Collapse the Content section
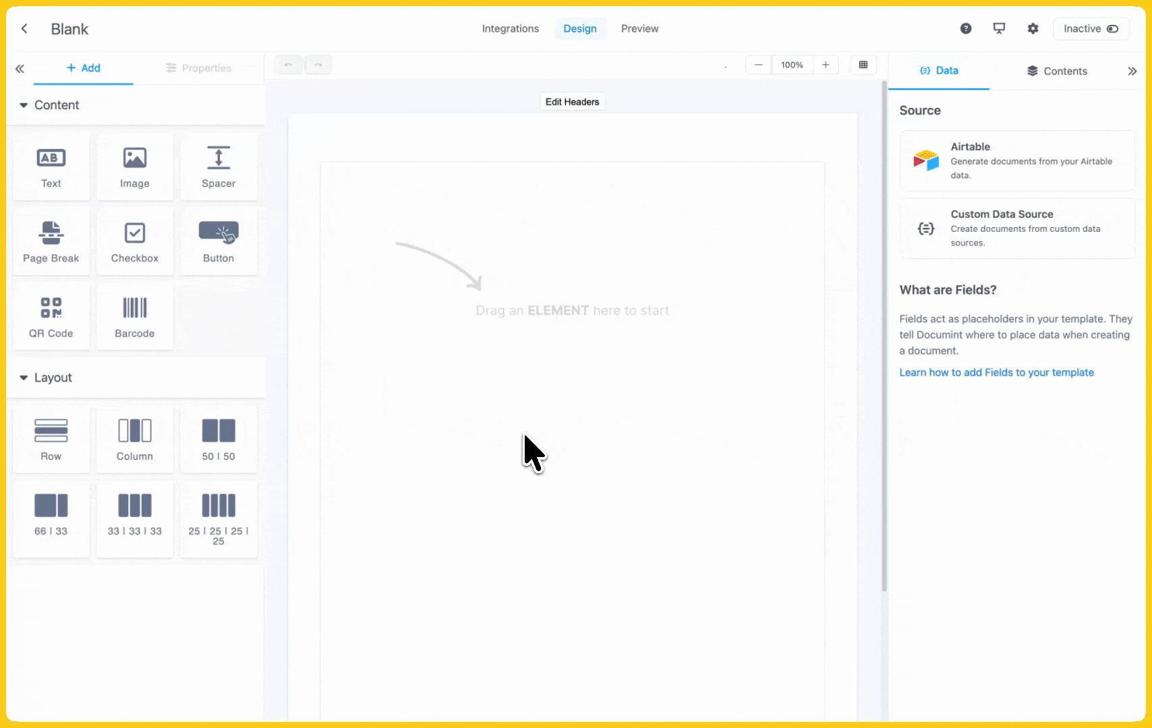The image size is (1152, 728). click(24, 105)
